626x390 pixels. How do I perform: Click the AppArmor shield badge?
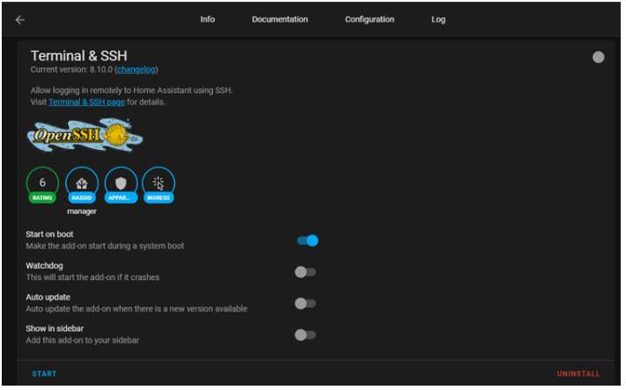coord(121,184)
